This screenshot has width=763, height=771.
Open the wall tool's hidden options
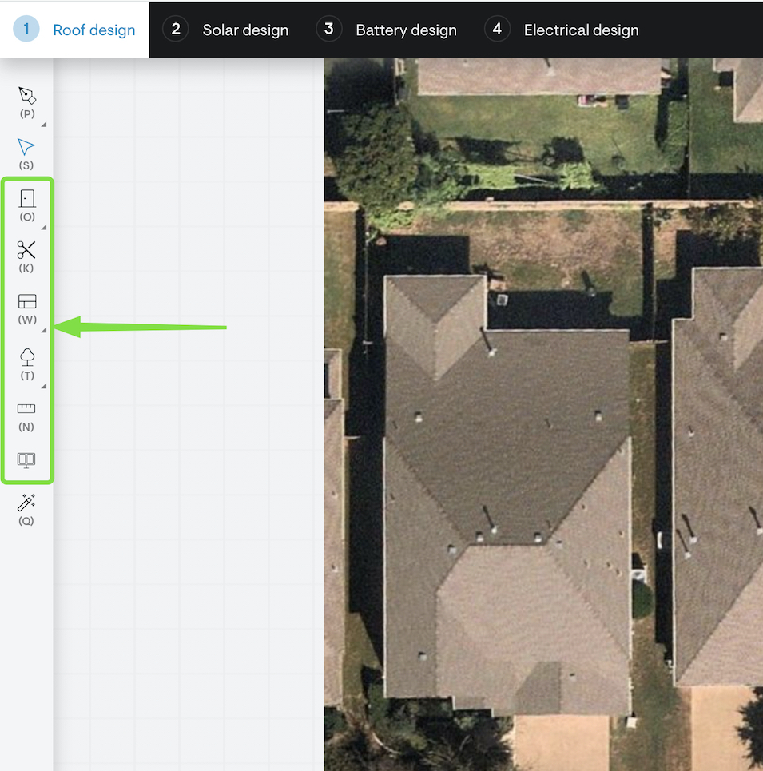coord(44,328)
